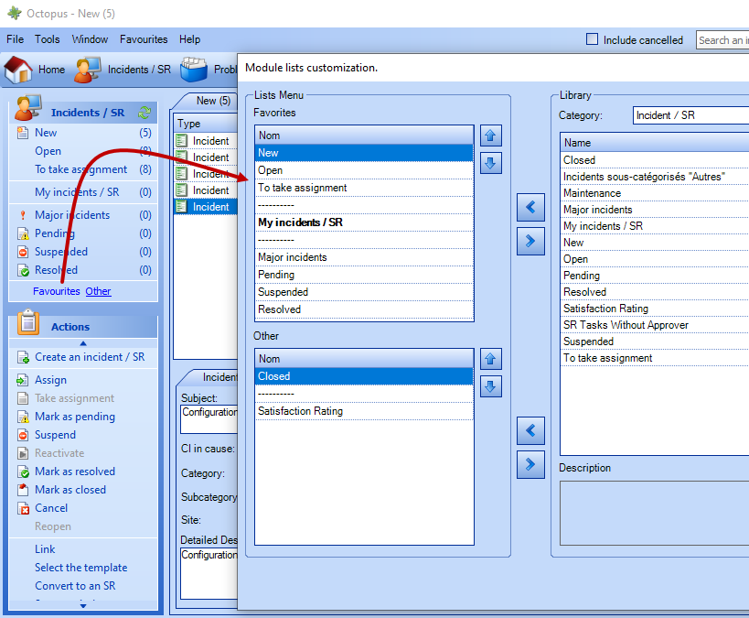
Task: Show the Favourites lists link
Action: coord(57,291)
